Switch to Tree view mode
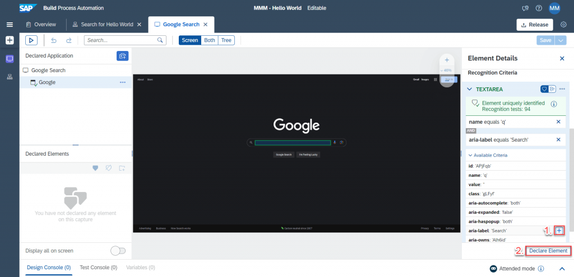The height and width of the screenshot is (277, 574). pos(226,40)
